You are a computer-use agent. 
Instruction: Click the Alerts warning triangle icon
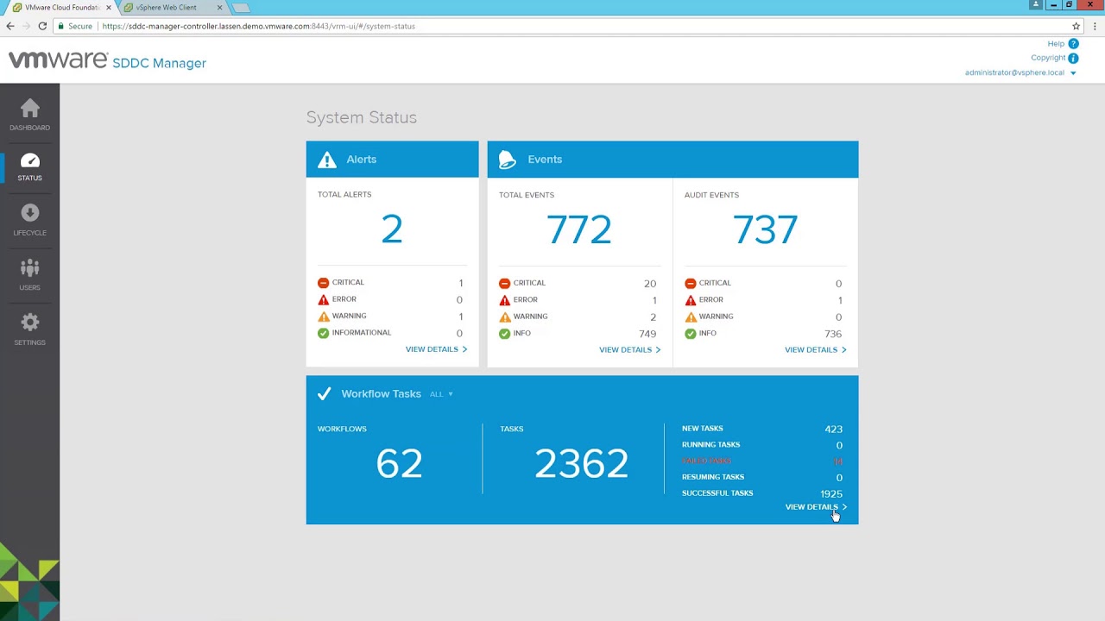coord(326,160)
